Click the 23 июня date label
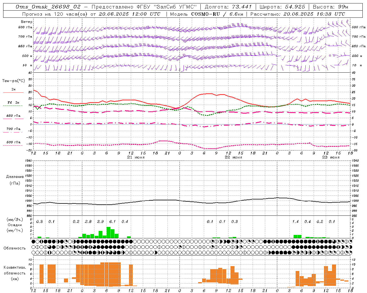Screen dimensions: 367x293 (331, 157)
